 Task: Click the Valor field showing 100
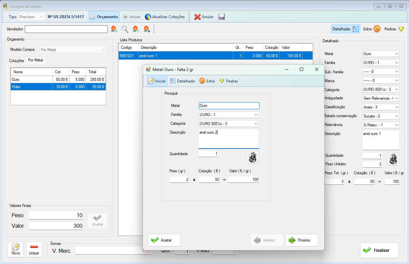244,180
